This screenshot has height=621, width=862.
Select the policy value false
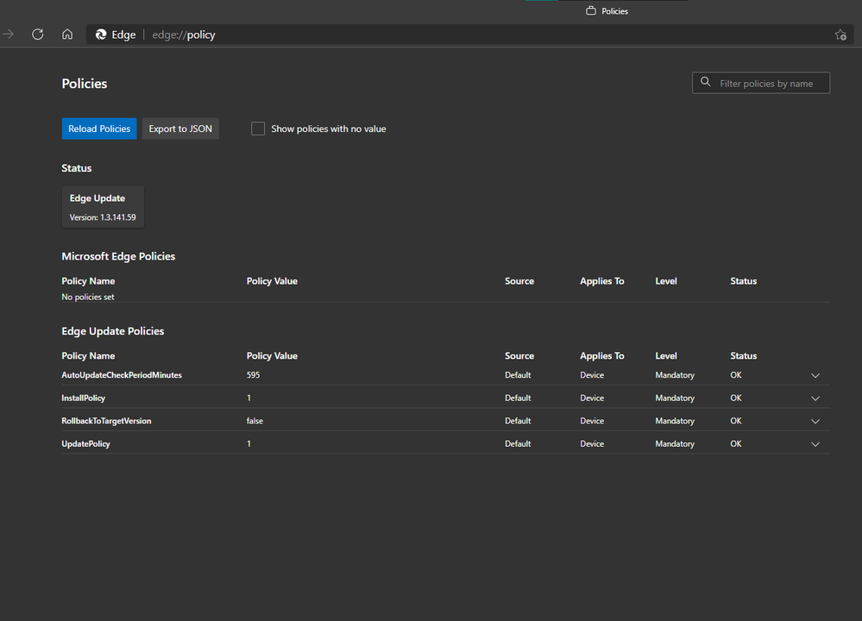pyautogui.click(x=255, y=421)
